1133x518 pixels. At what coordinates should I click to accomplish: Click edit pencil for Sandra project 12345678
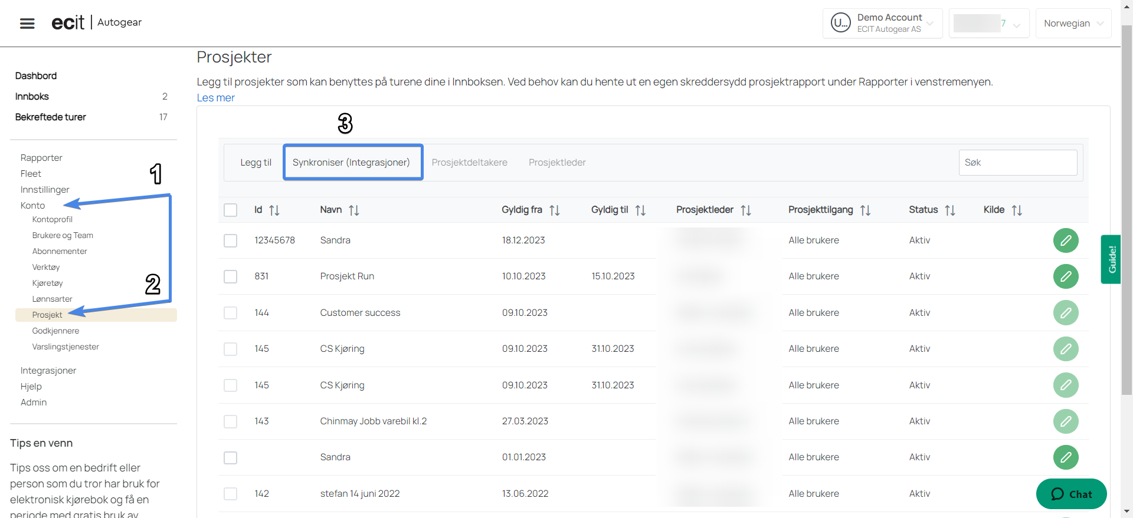[x=1065, y=240]
